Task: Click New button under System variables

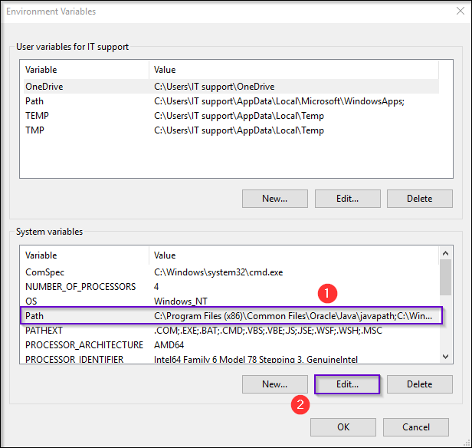Action: (274, 384)
